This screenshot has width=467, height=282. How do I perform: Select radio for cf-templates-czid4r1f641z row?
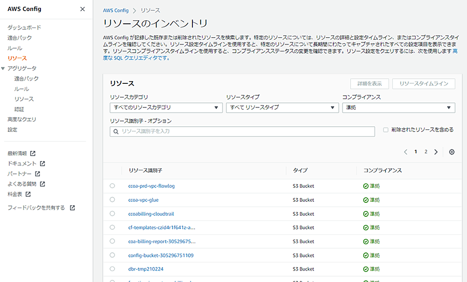[112, 227]
